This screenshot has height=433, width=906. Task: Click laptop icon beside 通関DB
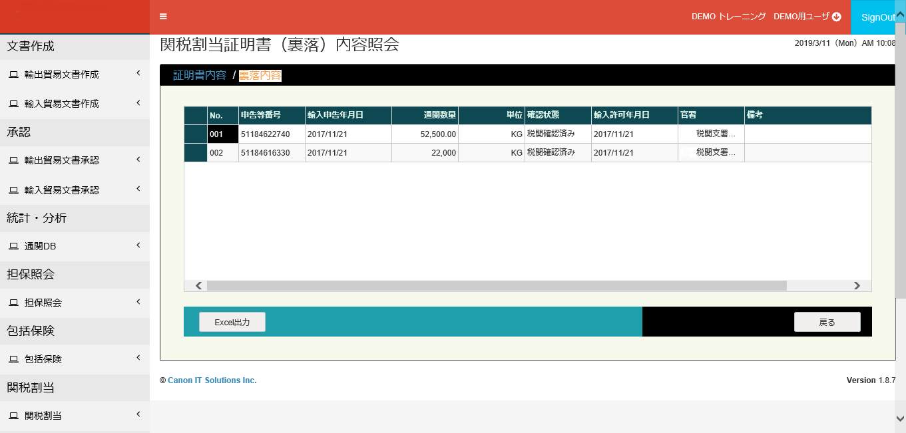(13, 246)
